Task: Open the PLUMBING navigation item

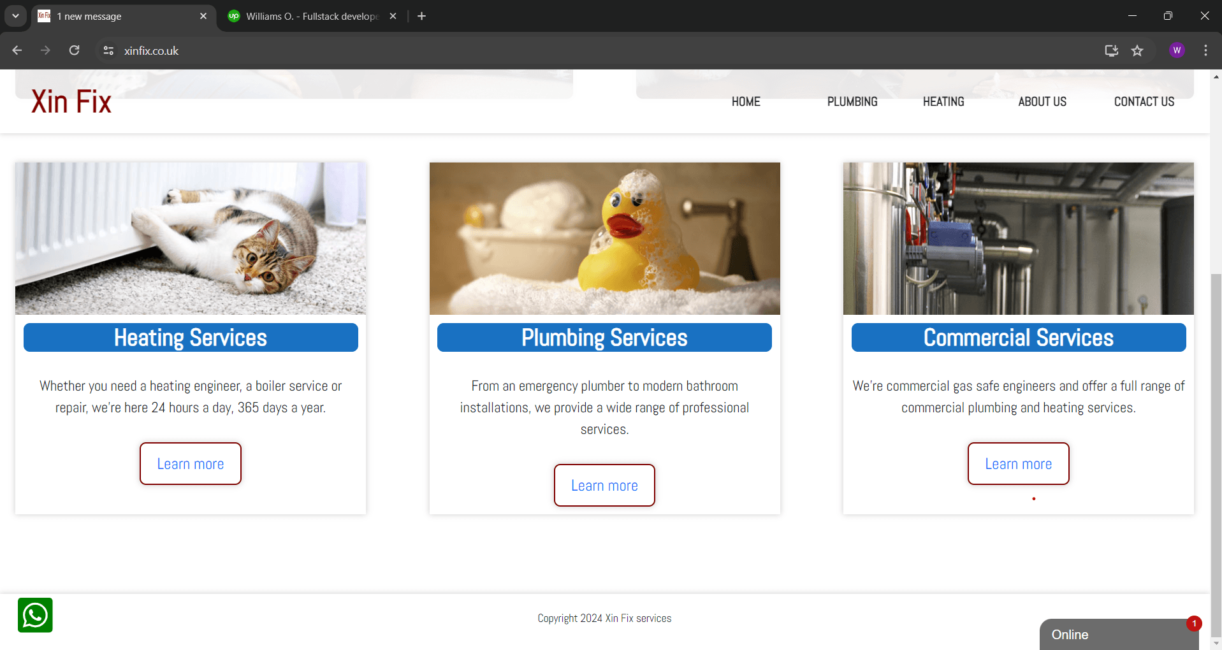Action: click(852, 102)
